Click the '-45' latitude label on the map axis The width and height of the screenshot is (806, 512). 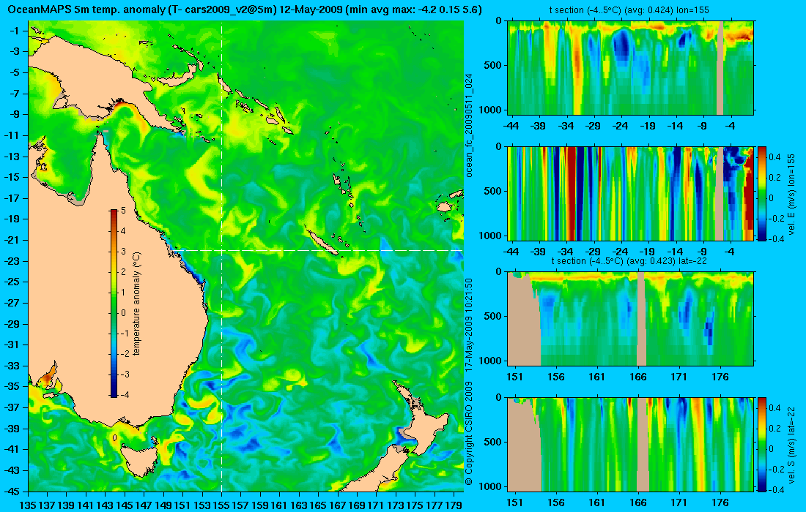[11, 492]
